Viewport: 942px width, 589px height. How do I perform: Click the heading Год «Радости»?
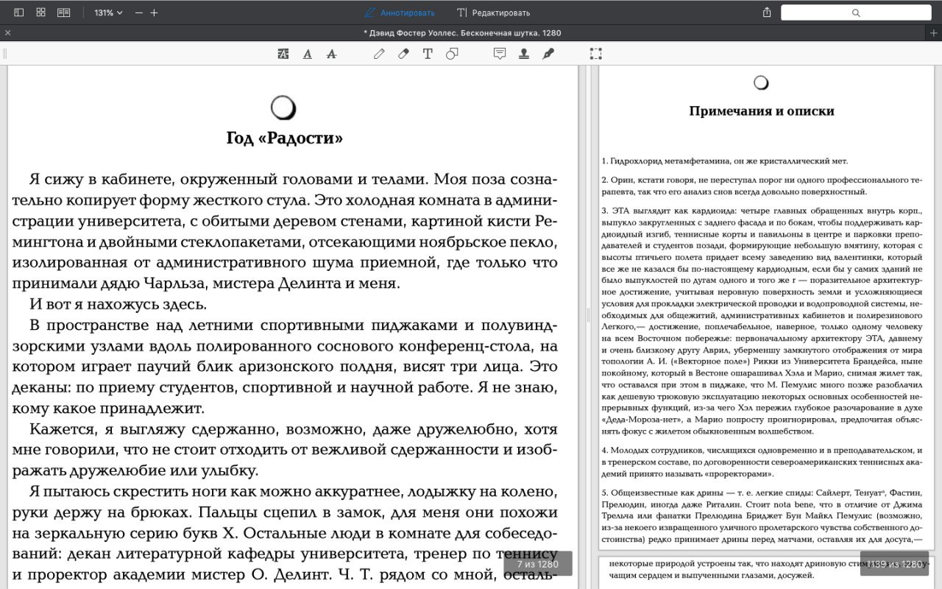(284, 138)
